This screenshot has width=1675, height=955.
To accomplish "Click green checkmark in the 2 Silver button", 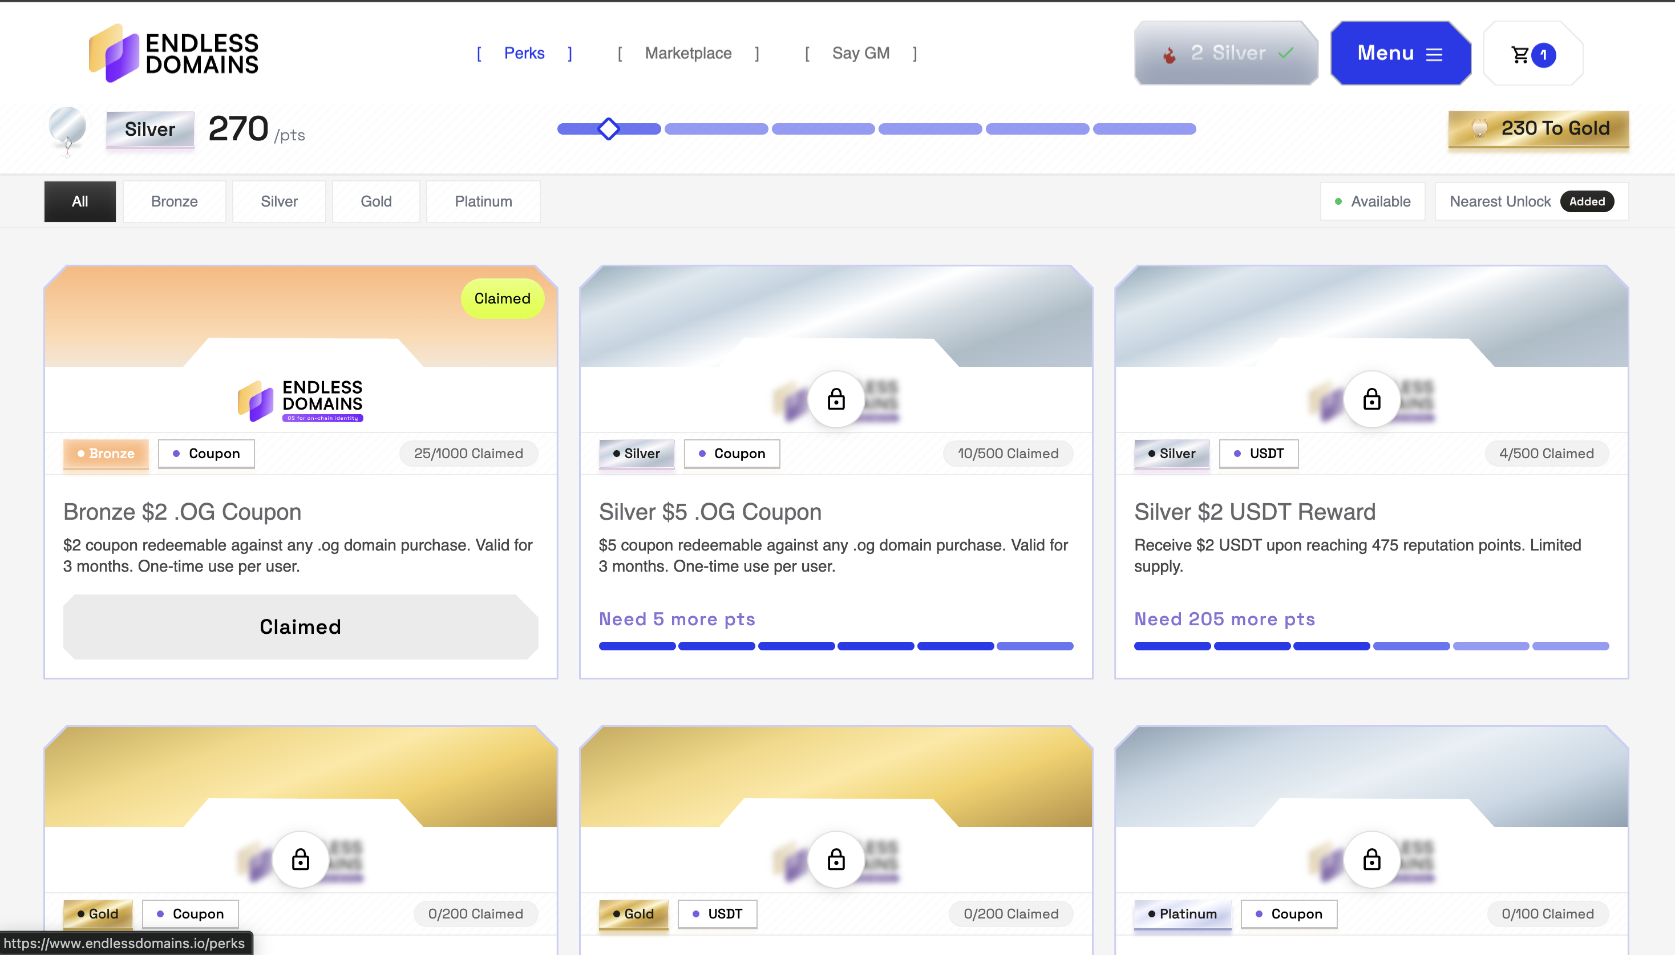I will point(1285,53).
